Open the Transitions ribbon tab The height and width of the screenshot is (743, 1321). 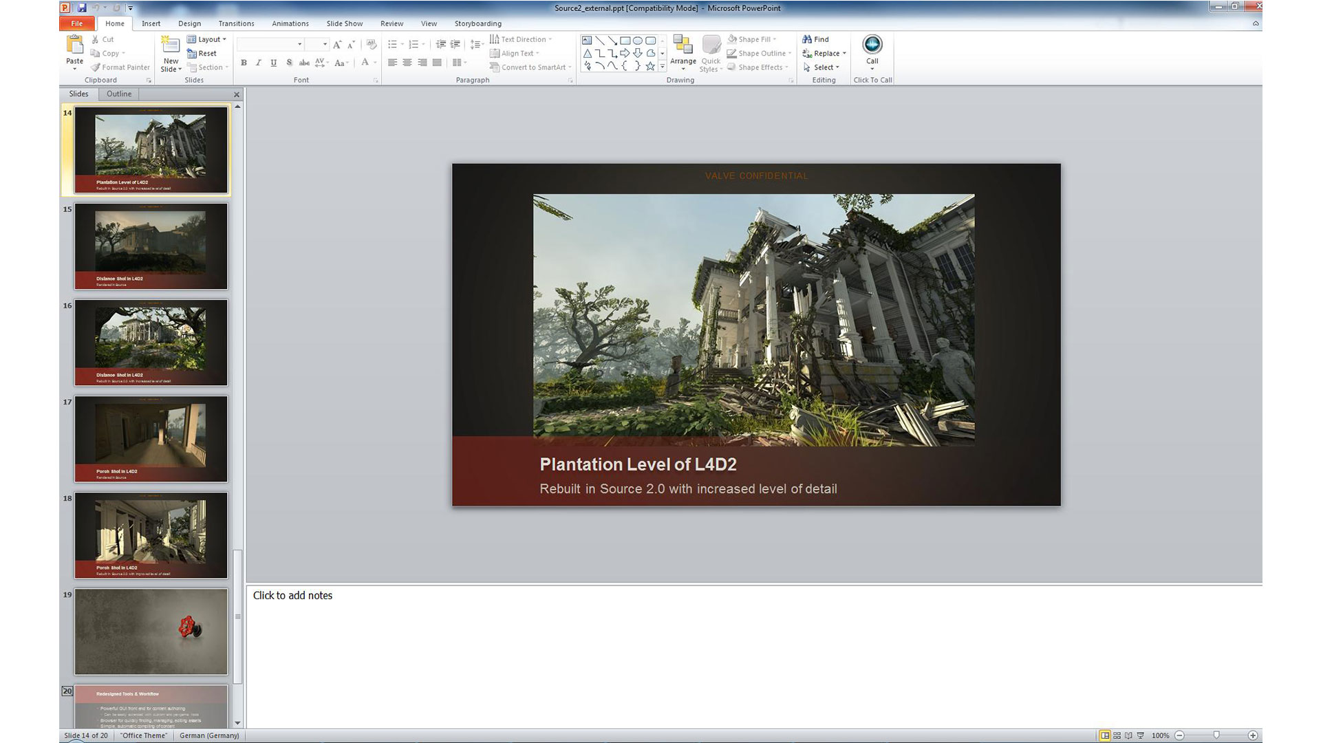pos(236,23)
